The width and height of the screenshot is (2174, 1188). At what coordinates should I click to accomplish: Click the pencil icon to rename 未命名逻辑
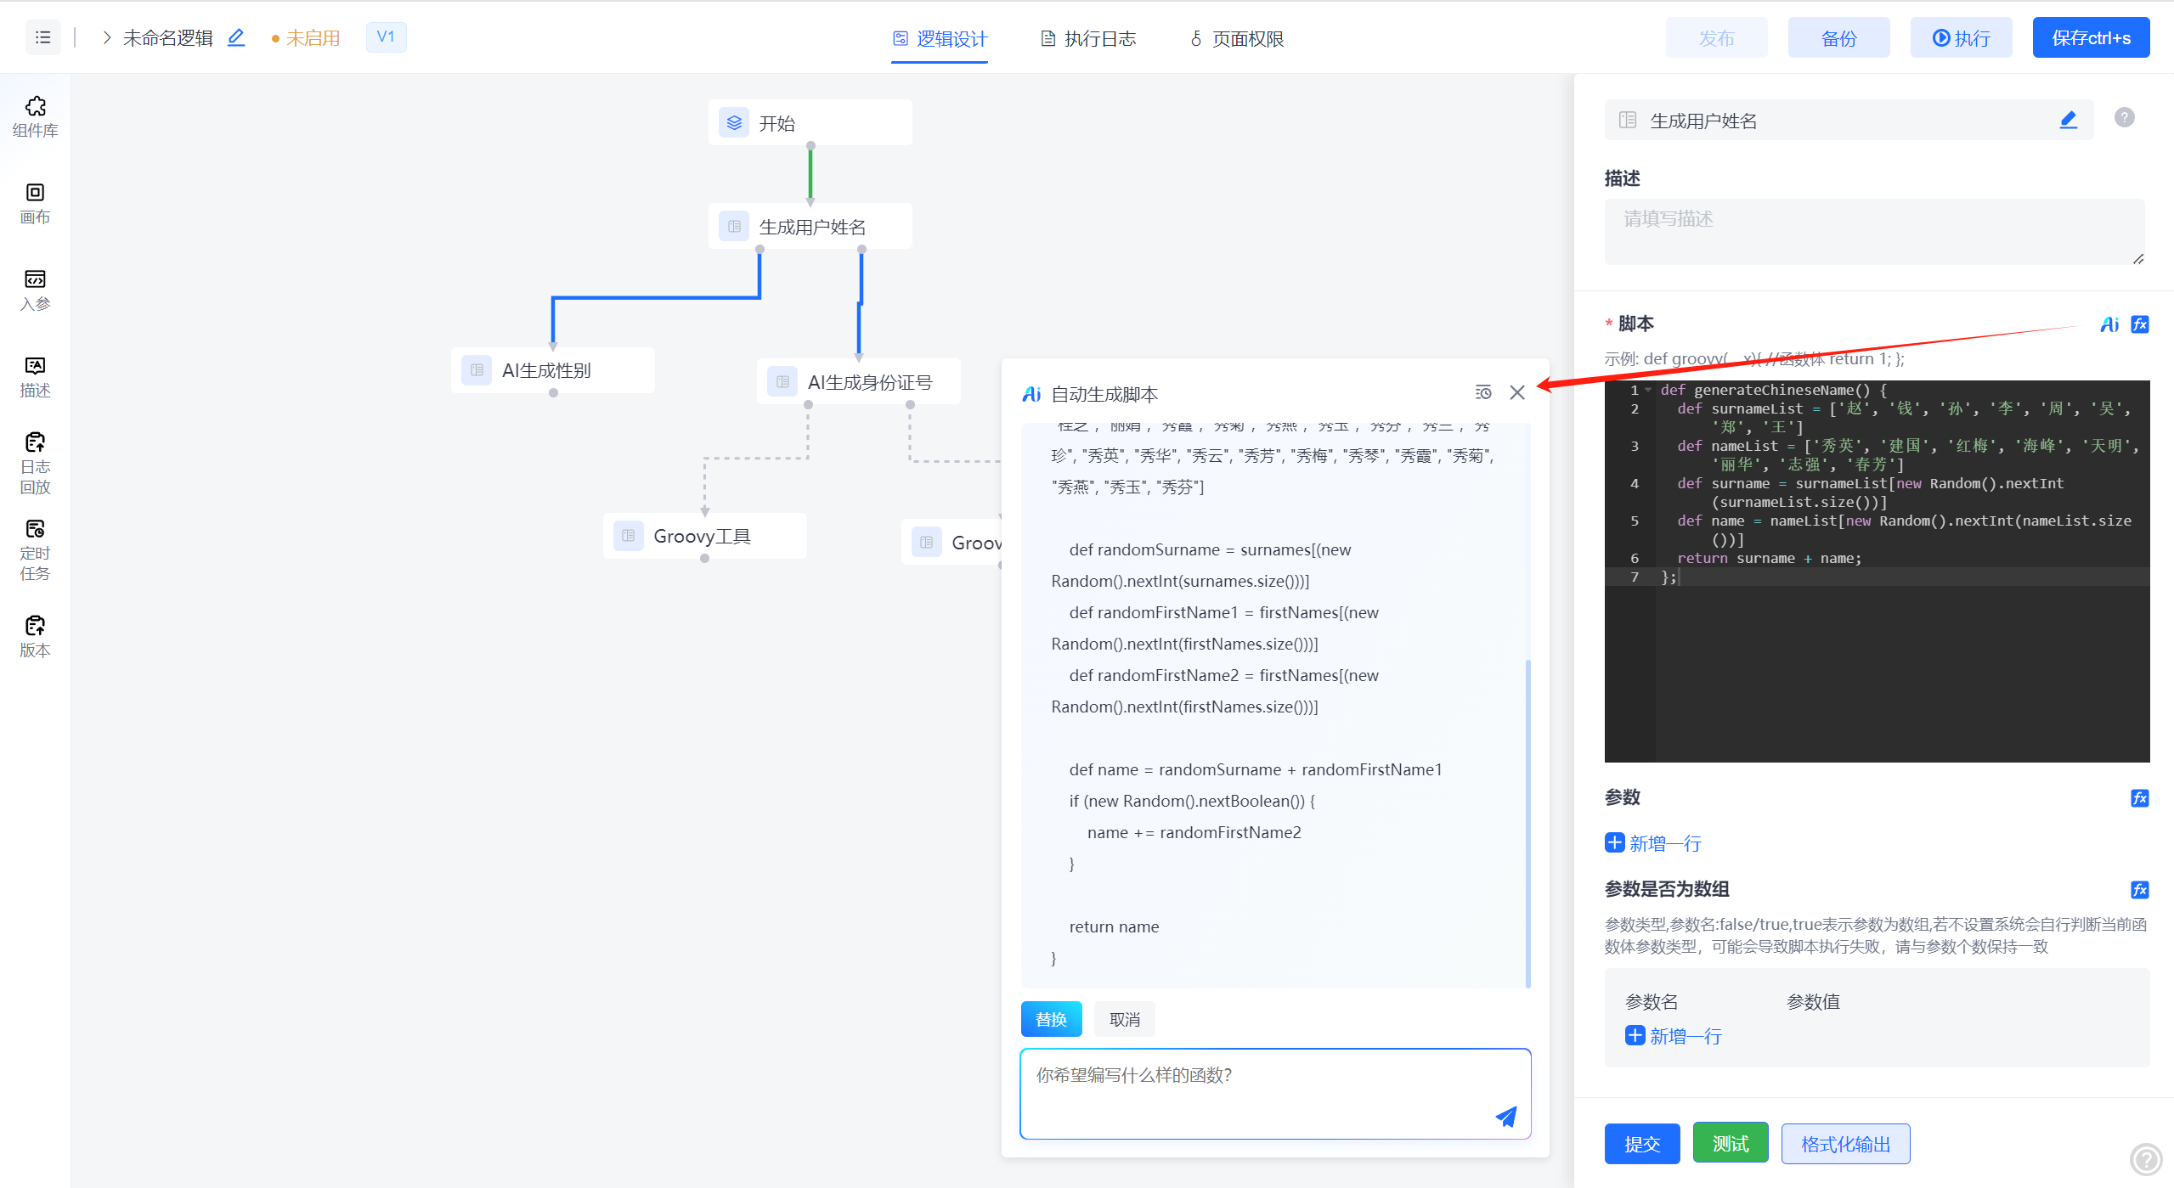point(236,37)
